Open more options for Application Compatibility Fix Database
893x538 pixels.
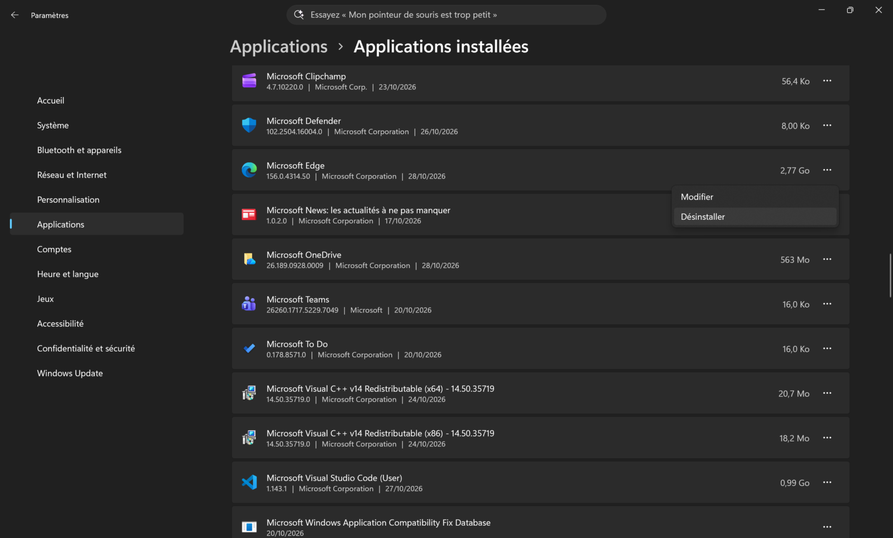(827, 527)
